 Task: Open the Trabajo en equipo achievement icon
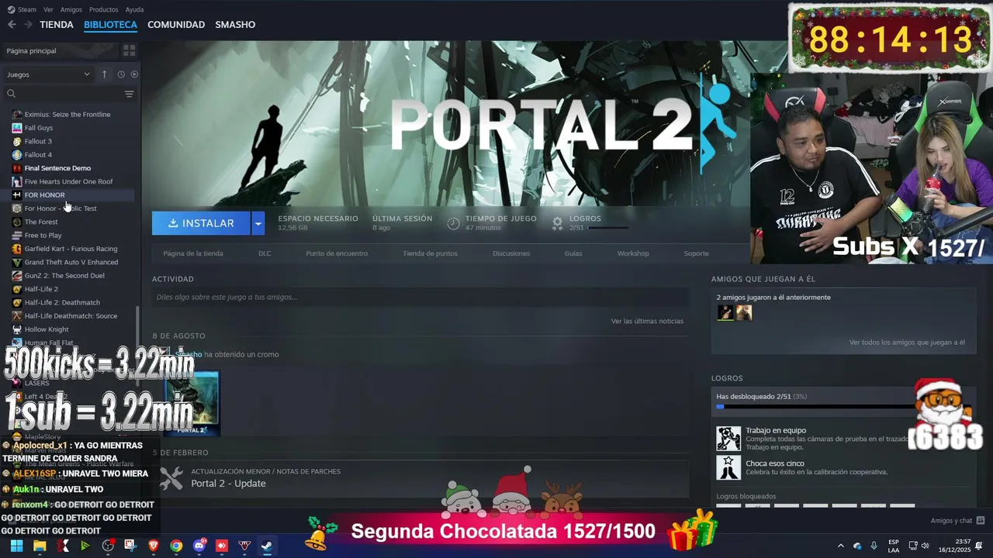[728, 439]
